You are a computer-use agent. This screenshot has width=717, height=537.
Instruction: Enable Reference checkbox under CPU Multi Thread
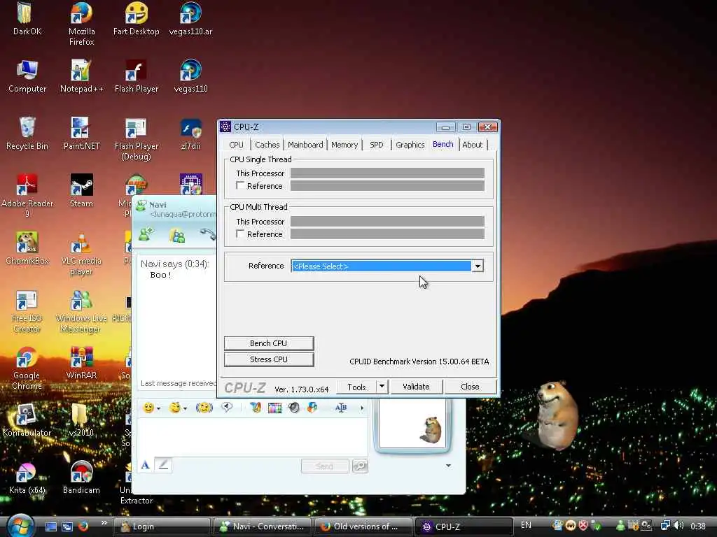(x=240, y=234)
